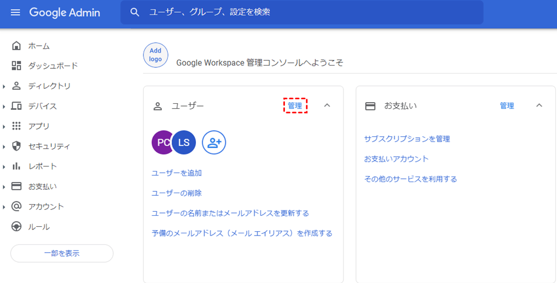Click the PC user avatar
Screen dimensions: 557x283
[162, 142]
